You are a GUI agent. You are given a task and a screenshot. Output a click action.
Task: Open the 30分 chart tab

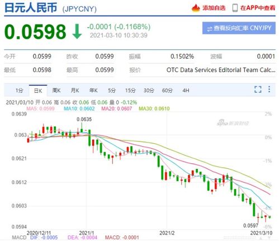click(149, 91)
